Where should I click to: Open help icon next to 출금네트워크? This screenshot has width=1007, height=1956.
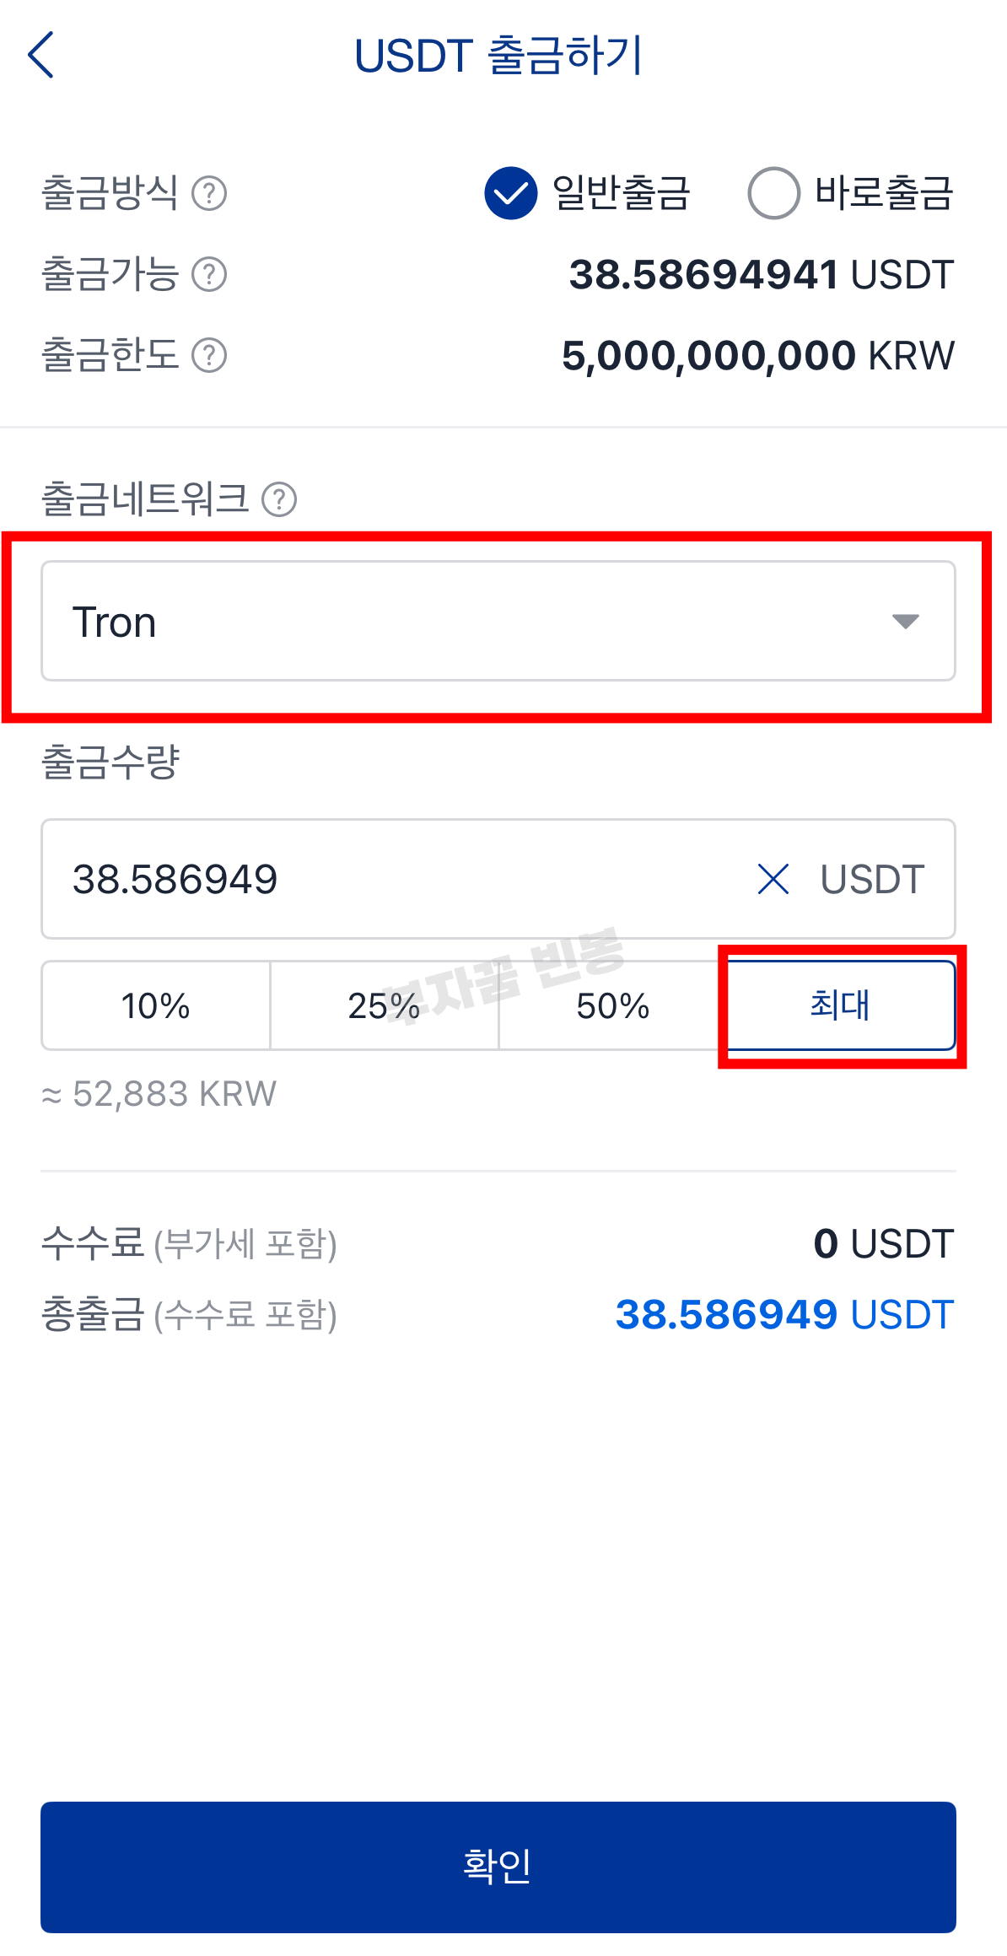[279, 499]
